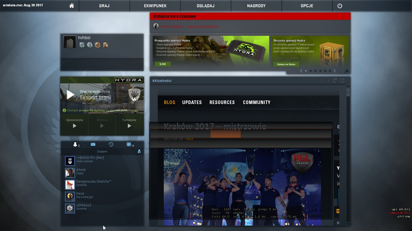Viewport: 412px width, 231px height.
Task: Advance to the next store carousel slide
Action: pos(334,71)
